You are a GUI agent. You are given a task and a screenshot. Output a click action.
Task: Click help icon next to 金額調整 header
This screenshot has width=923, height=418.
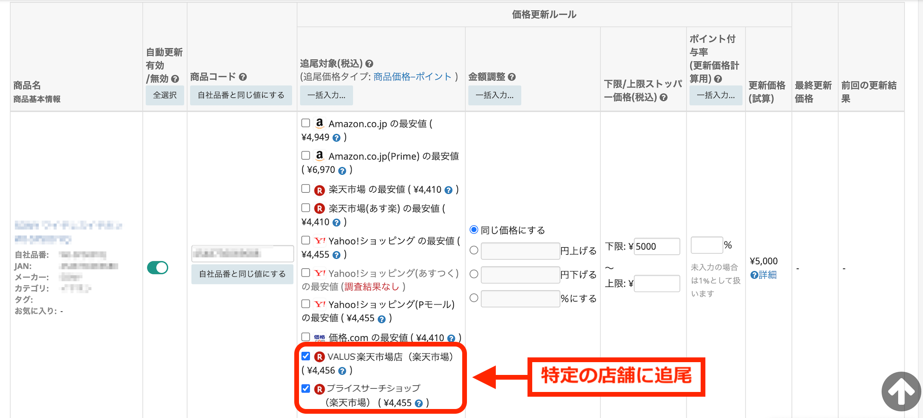(511, 77)
